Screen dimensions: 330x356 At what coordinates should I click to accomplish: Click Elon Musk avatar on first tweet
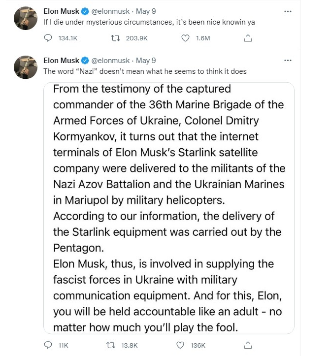23,17
